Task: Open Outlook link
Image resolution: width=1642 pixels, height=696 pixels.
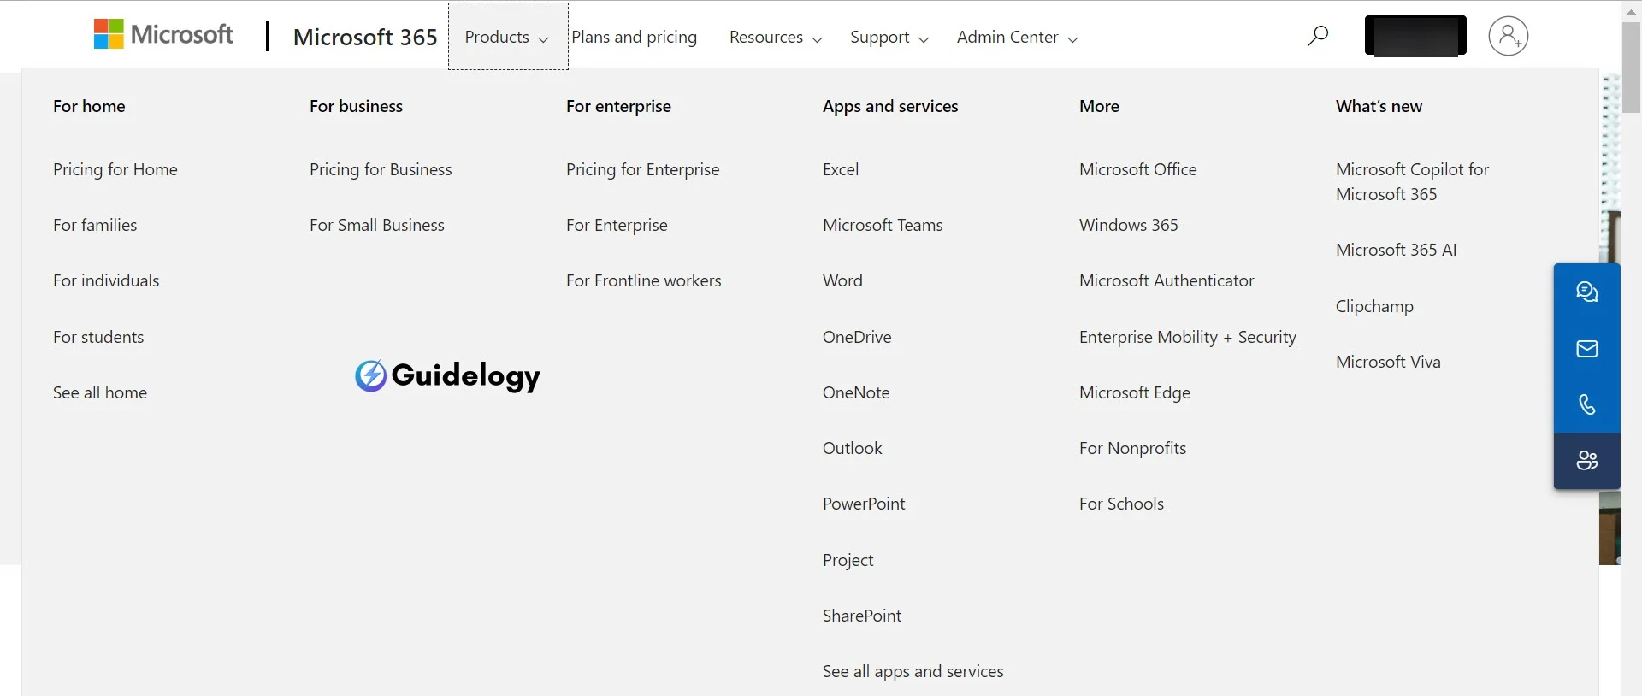Action: (x=853, y=448)
